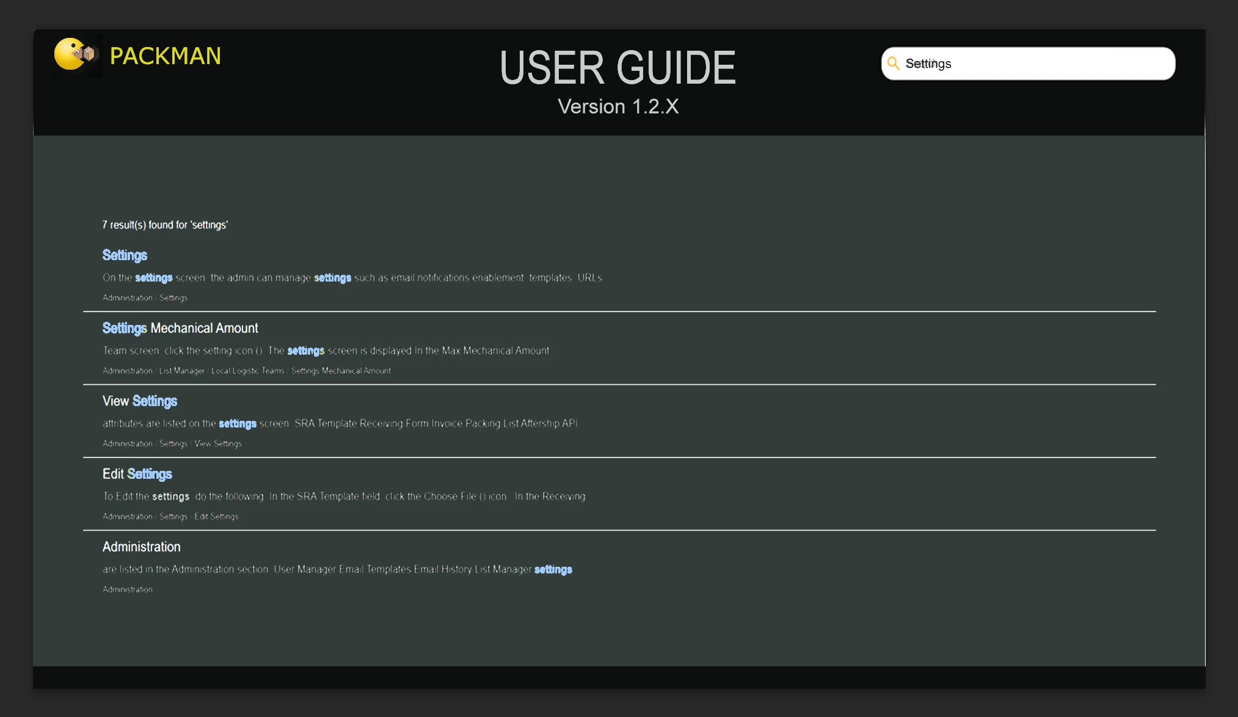Click Version 1.2.X subtitle text
Screen dimensions: 1238x717
(x=617, y=107)
